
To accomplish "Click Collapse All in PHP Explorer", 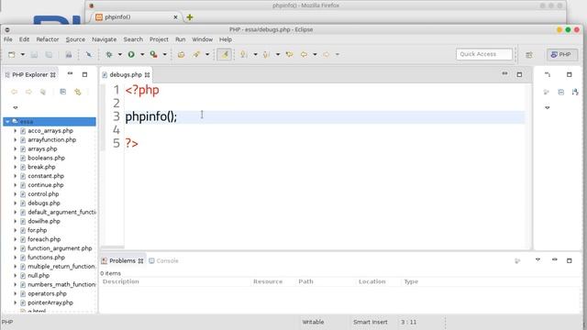I will click(x=63, y=92).
